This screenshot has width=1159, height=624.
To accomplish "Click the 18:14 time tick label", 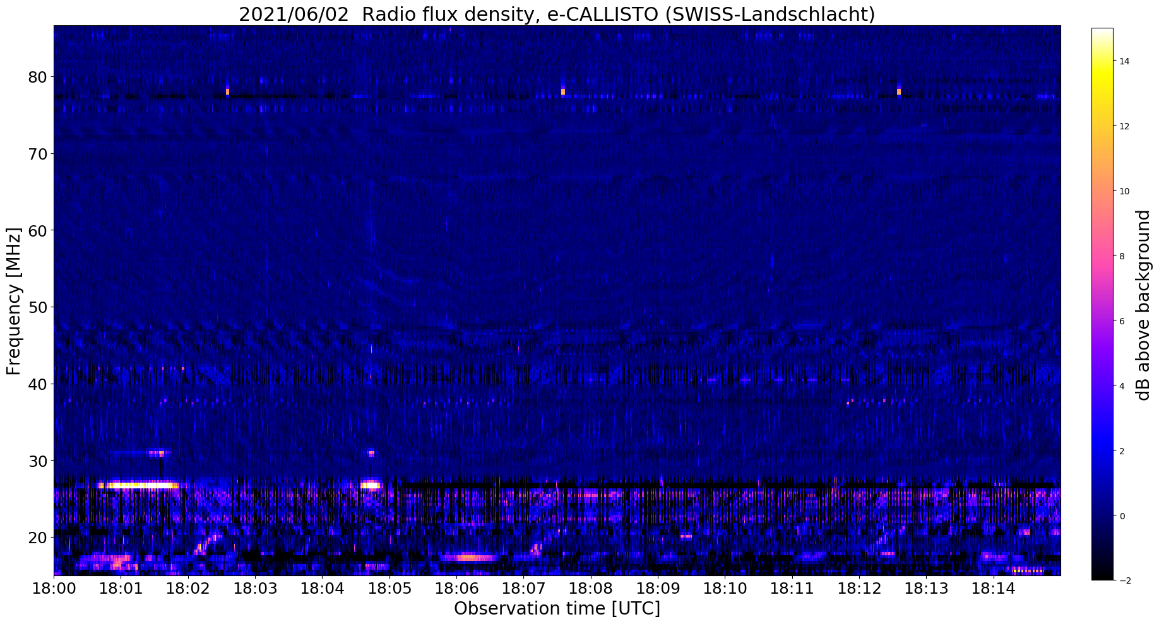I will pos(994,589).
